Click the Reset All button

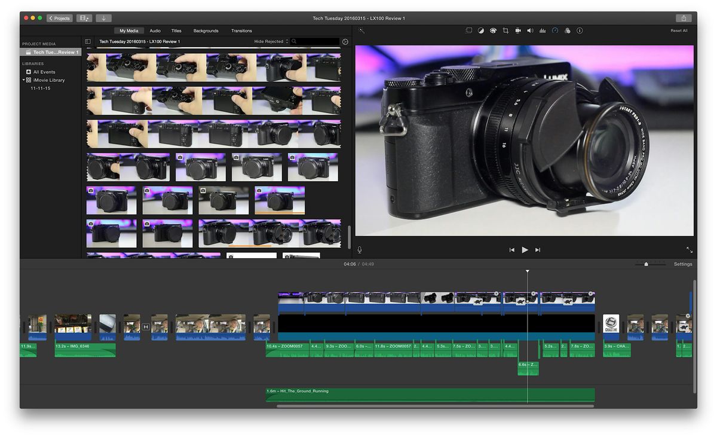[x=679, y=30]
